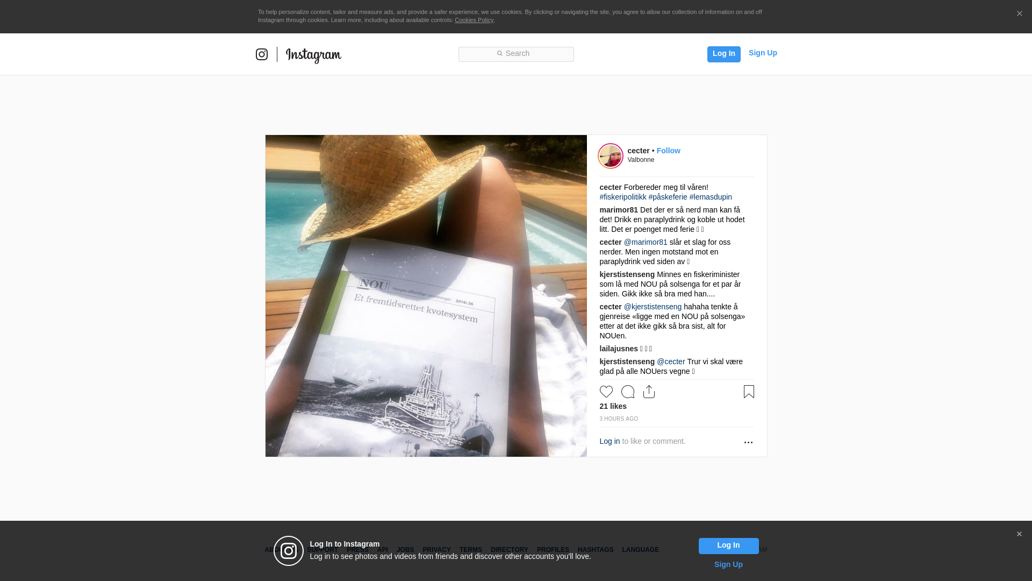Open the #fiskeripolitikk hashtag
Viewport: 1032px width, 581px height.
click(x=623, y=197)
